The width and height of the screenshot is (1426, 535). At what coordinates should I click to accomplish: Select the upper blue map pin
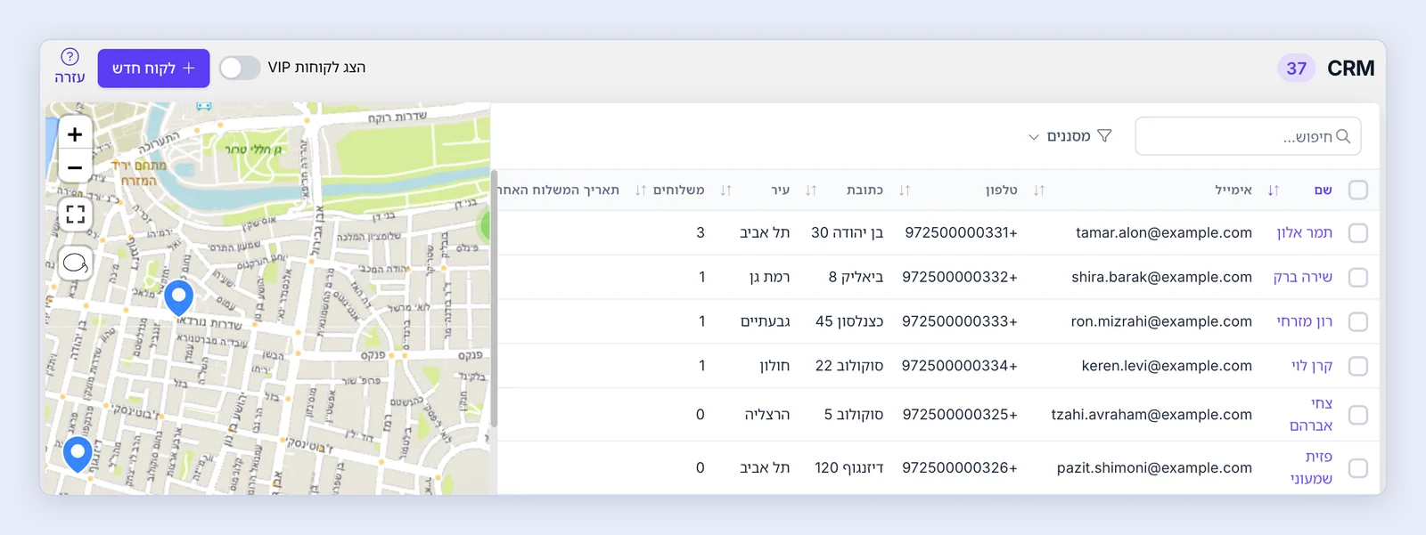pos(179,298)
